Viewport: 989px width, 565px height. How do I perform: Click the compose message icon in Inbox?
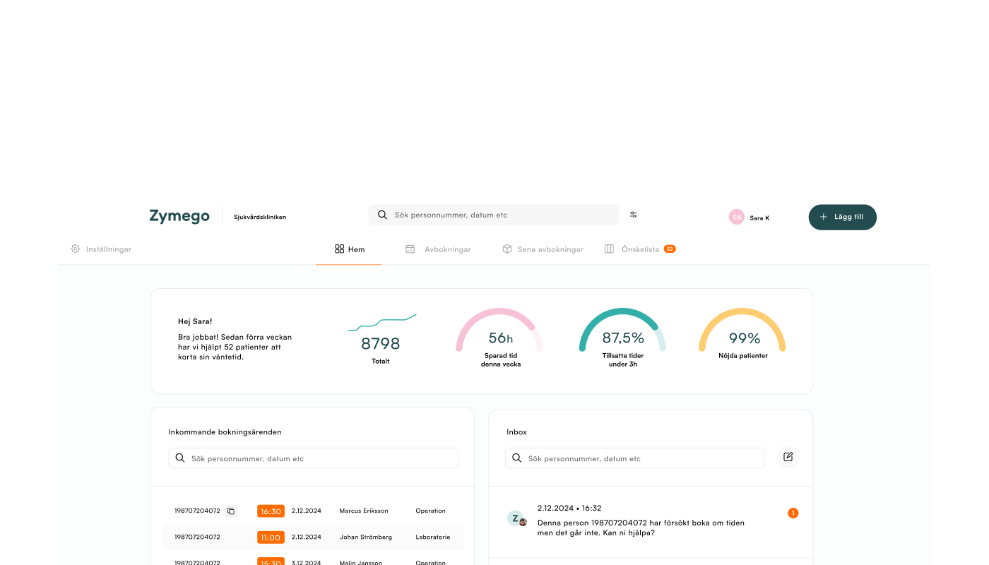788,457
